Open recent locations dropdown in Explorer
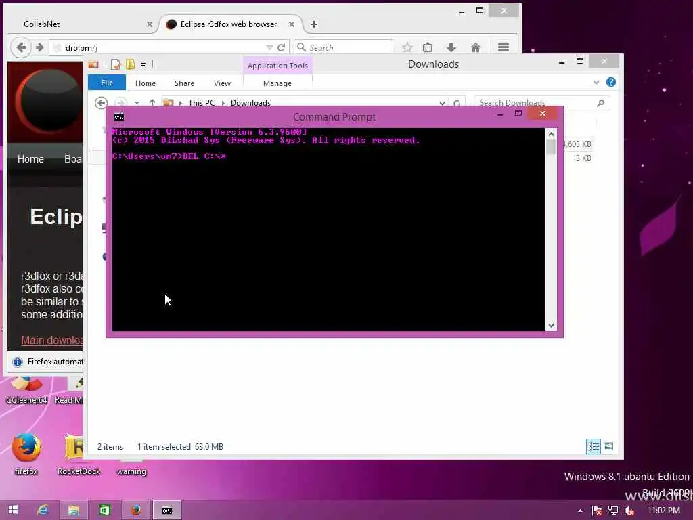This screenshot has height=520, width=693. 137,103
